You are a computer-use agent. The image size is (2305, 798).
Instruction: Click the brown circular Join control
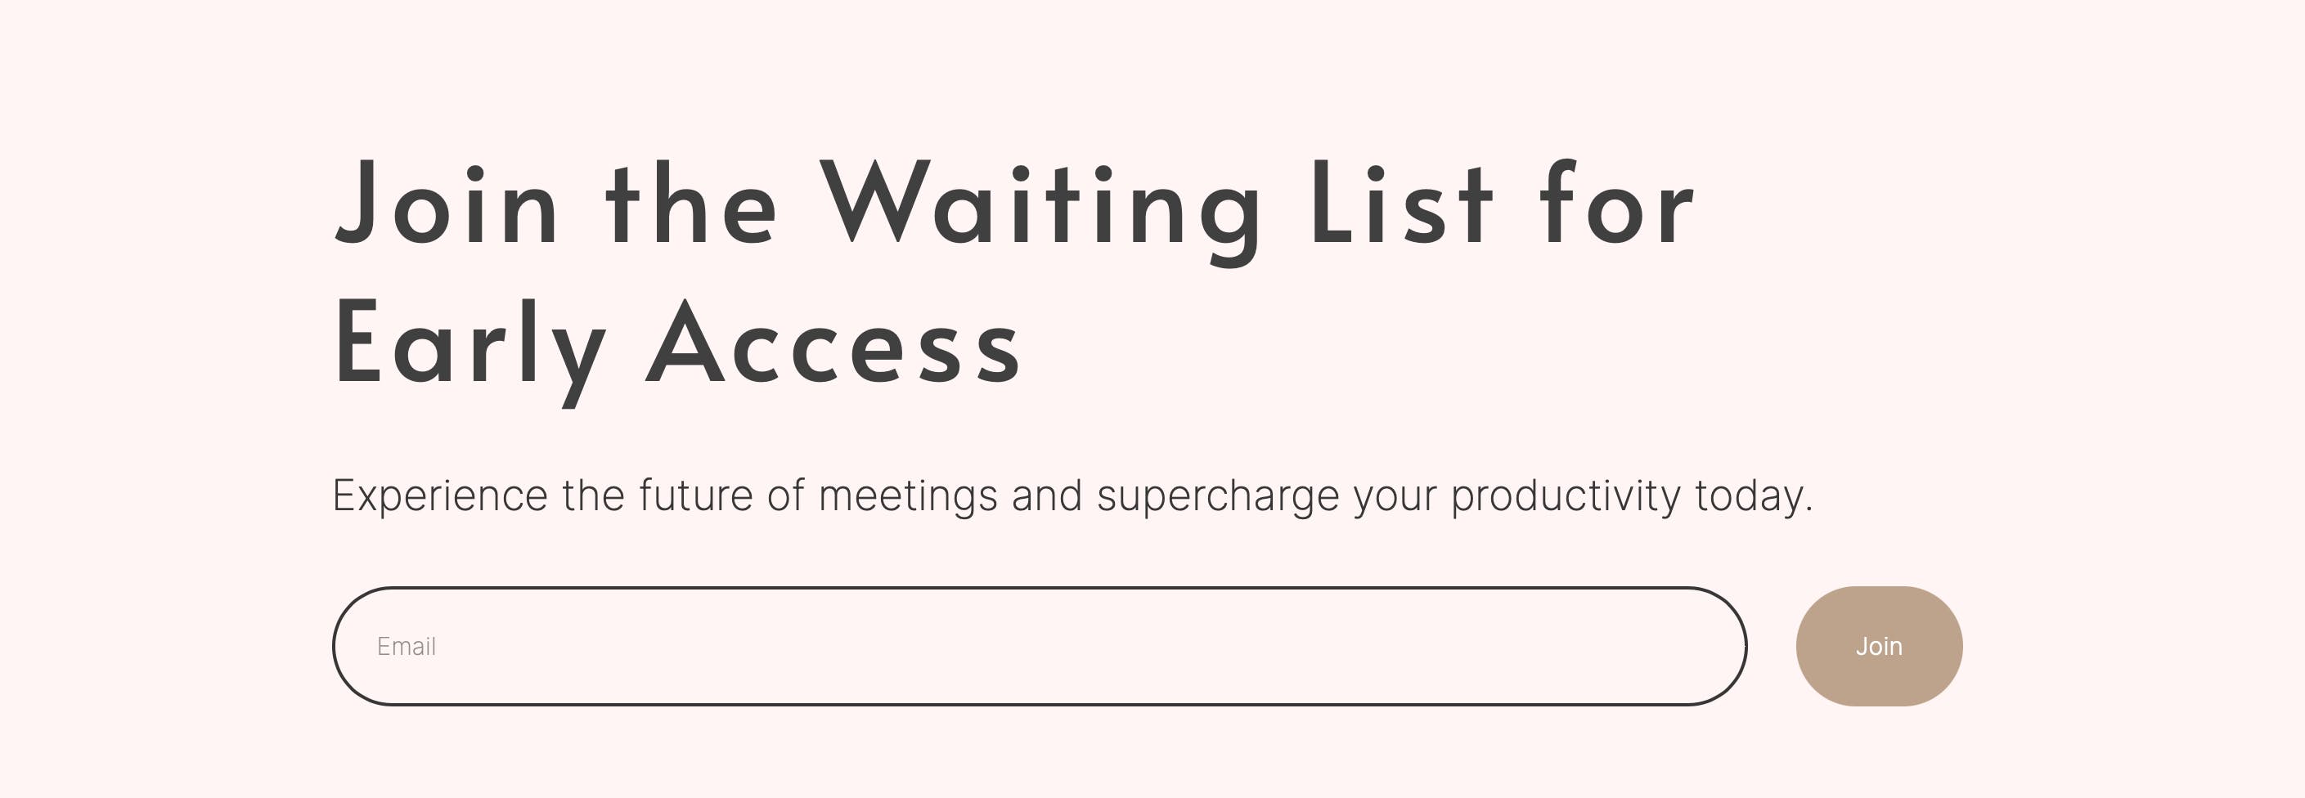1878,646
